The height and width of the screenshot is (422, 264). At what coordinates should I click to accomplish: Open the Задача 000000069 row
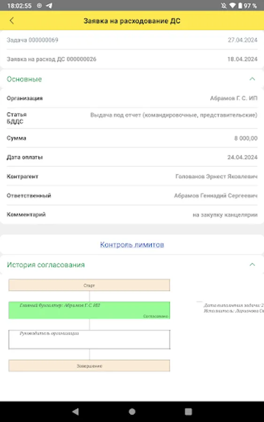132,40
